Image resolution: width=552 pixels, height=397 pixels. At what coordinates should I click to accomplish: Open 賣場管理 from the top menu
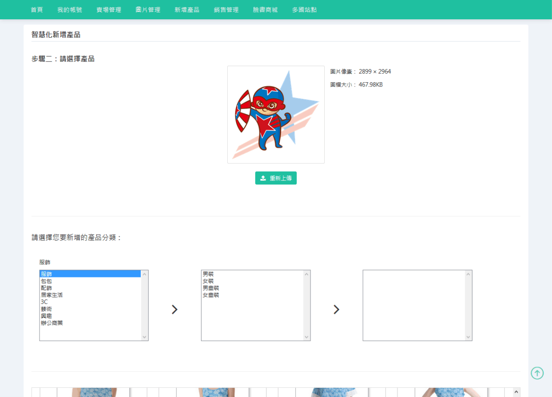pos(109,10)
